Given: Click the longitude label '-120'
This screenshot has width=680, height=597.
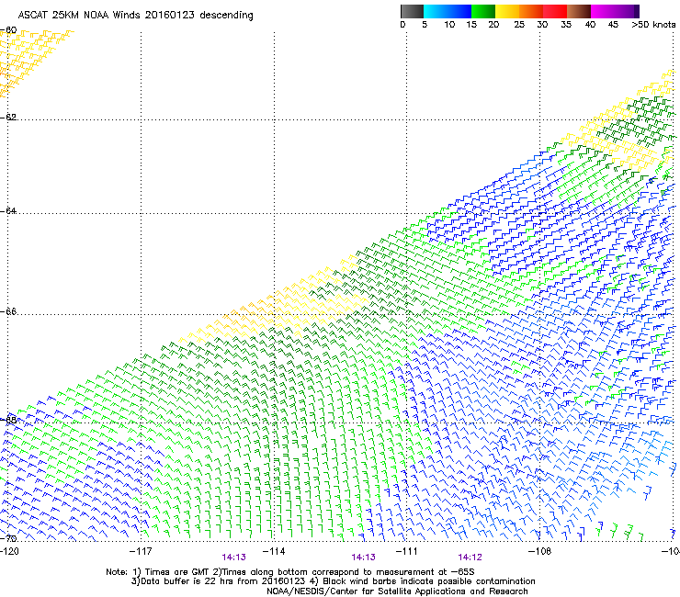Looking at the screenshot, I should [x=9, y=551].
